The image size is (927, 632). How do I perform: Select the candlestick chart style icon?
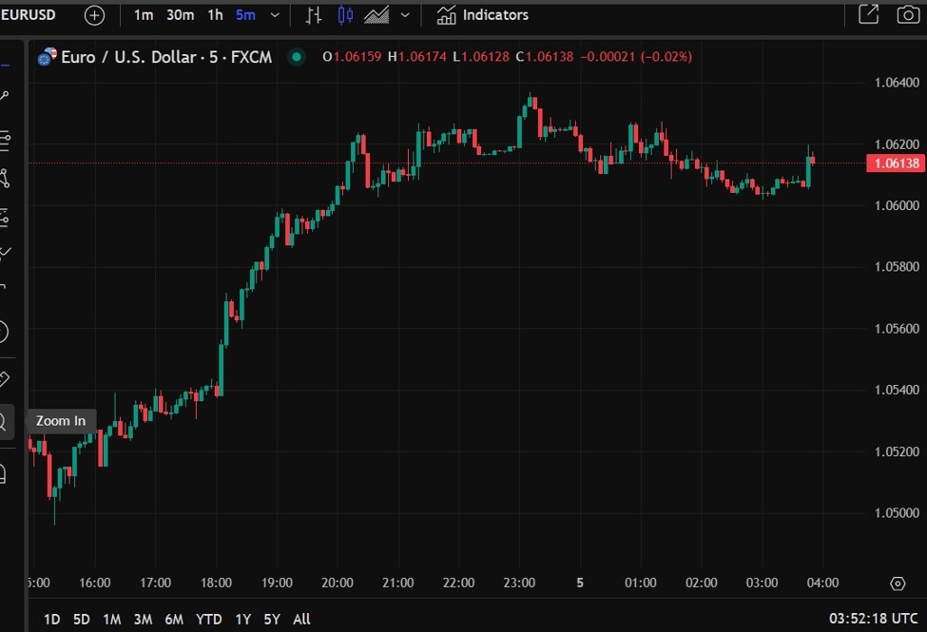coord(345,14)
